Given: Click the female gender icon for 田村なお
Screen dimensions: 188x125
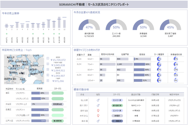Looking at the screenshot, I should click(98, 111).
